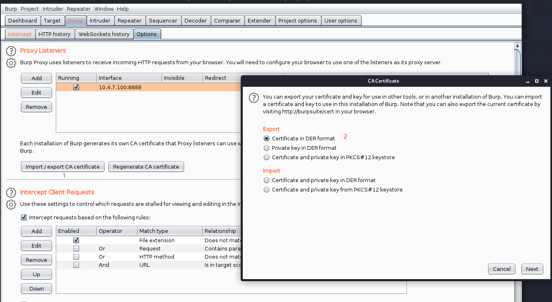Open Proxy Listeners settings gear icon
The width and height of the screenshot is (552, 302).
tap(11, 63)
